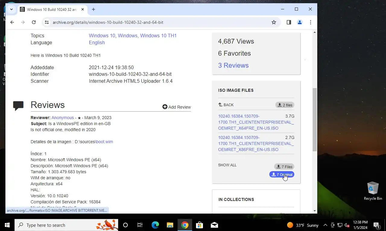
Task: Open the Windows 10 topic link
Action: tap(102, 35)
